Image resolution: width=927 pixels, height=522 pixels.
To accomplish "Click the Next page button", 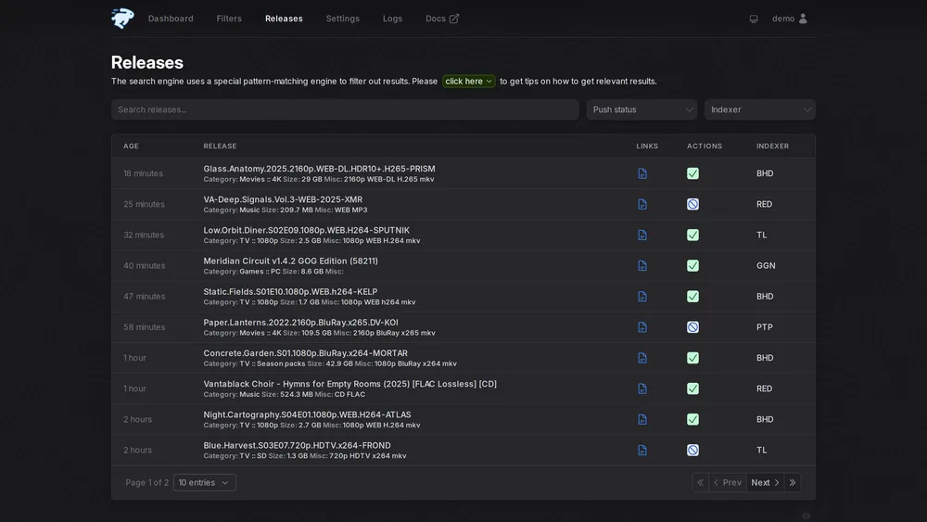I will point(765,482).
